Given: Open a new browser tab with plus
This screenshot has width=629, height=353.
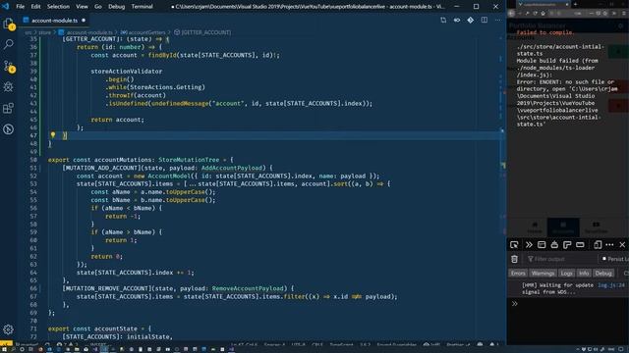Looking at the screenshot, I should [x=575, y=4].
